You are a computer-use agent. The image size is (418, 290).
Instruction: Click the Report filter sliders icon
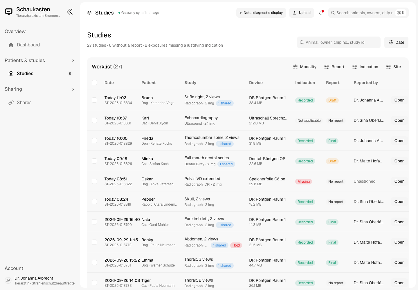pos(327,67)
